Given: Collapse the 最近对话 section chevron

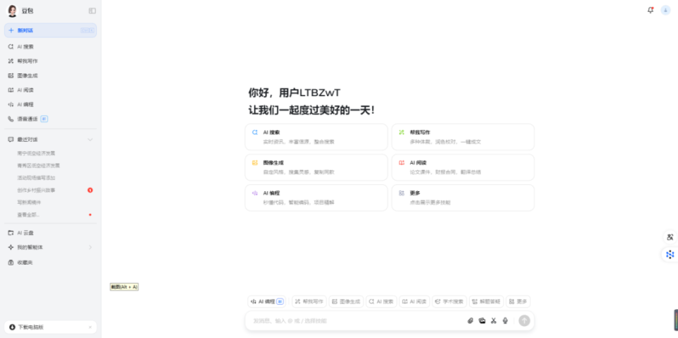Looking at the screenshot, I should click(x=90, y=140).
